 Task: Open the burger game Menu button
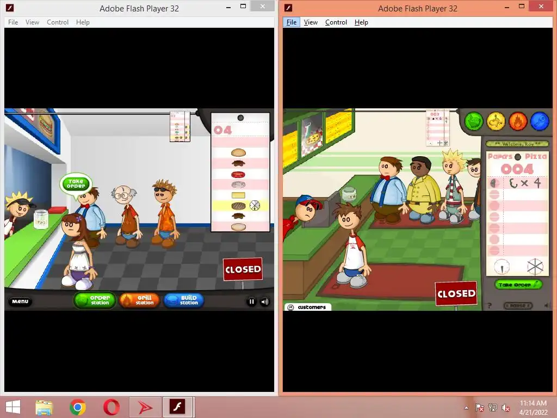tap(20, 302)
